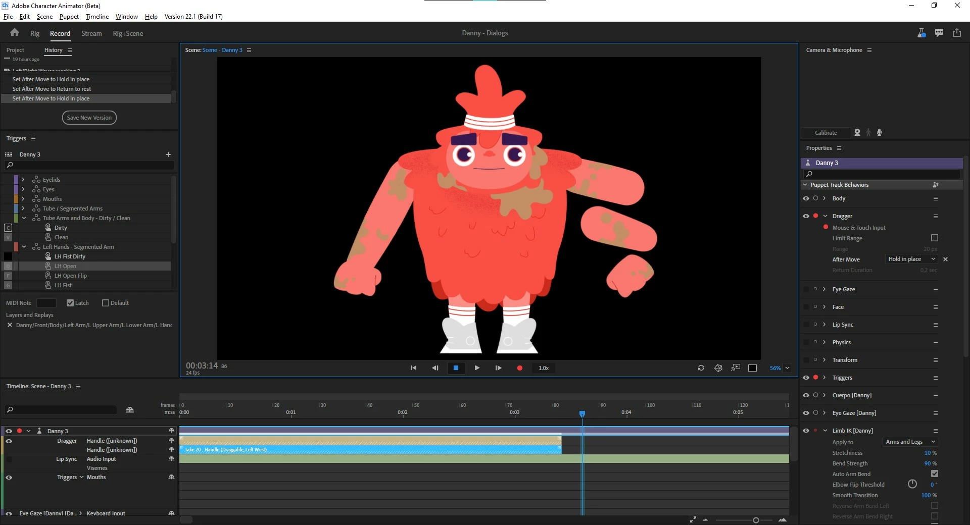
Task: Play the scene
Action: [x=477, y=368]
